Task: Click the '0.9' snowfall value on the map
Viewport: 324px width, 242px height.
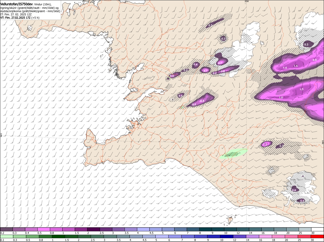Action: 315,60
